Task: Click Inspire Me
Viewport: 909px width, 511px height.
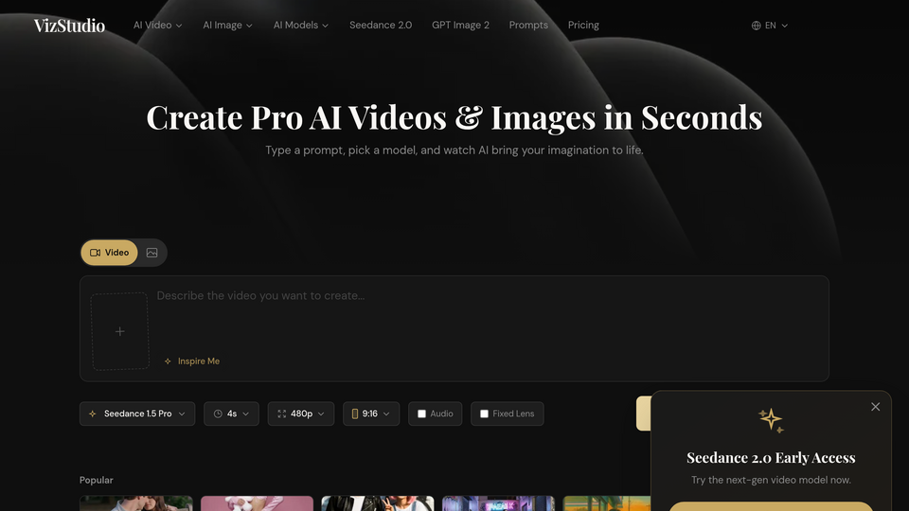Action: click(x=192, y=361)
